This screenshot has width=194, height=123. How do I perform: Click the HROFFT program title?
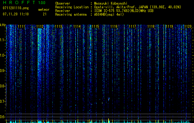[x=19, y=2]
